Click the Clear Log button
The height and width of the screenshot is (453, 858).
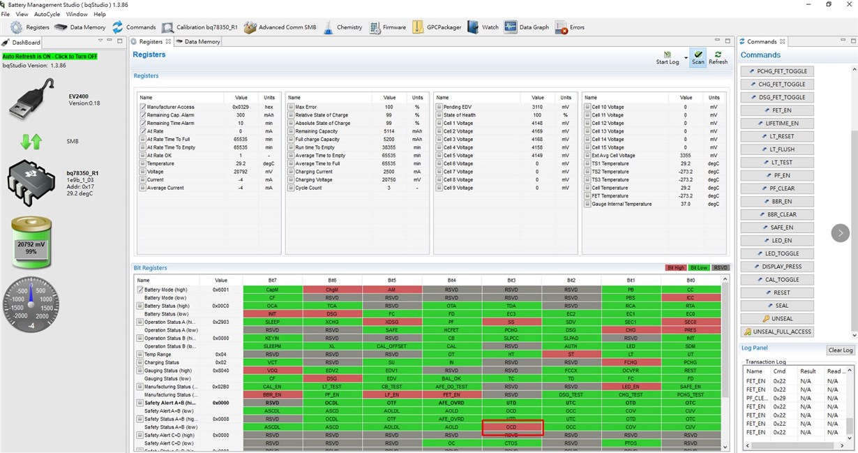coord(840,350)
